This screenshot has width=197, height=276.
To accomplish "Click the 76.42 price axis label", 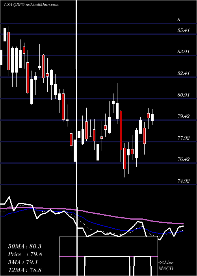I will pos(184,159).
